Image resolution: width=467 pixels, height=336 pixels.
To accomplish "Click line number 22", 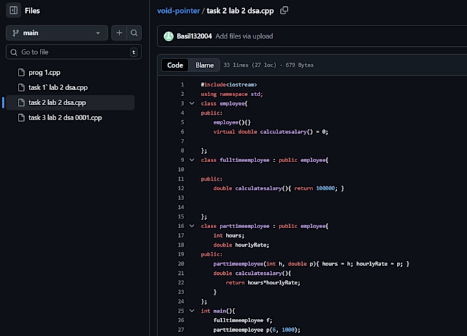I will tap(181, 282).
